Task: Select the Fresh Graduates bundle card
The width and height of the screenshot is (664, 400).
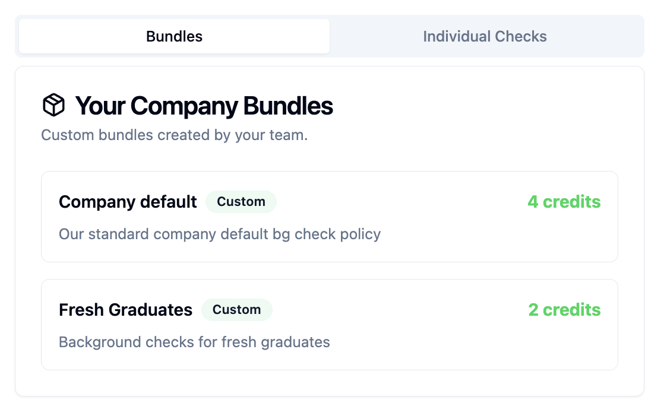Action: pos(330,325)
